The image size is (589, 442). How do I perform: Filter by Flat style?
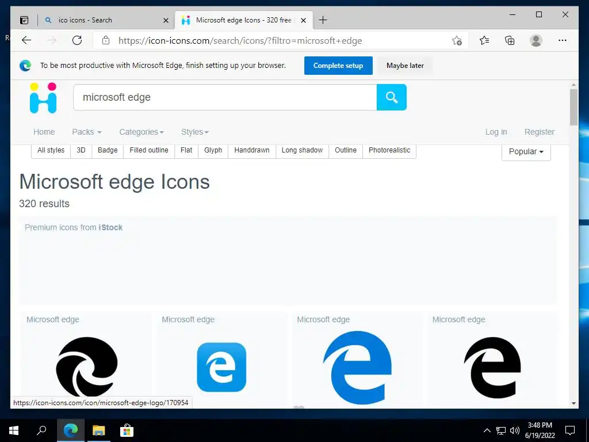(186, 150)
